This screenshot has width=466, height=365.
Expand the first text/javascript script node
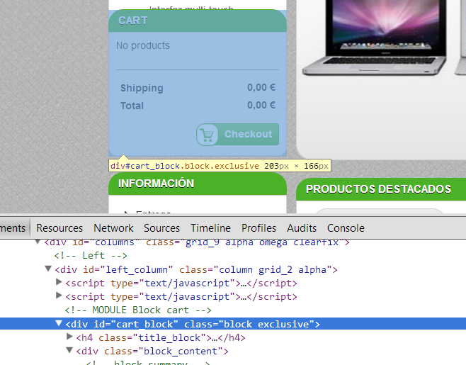[x=59, y=282]
